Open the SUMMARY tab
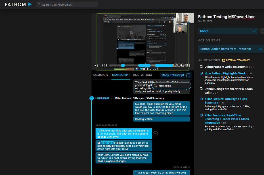264x175 pixels. pos(101,75)
